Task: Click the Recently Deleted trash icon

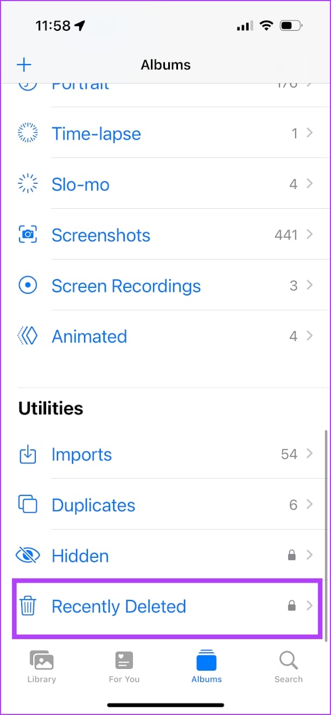Action: tap(28, 606)
